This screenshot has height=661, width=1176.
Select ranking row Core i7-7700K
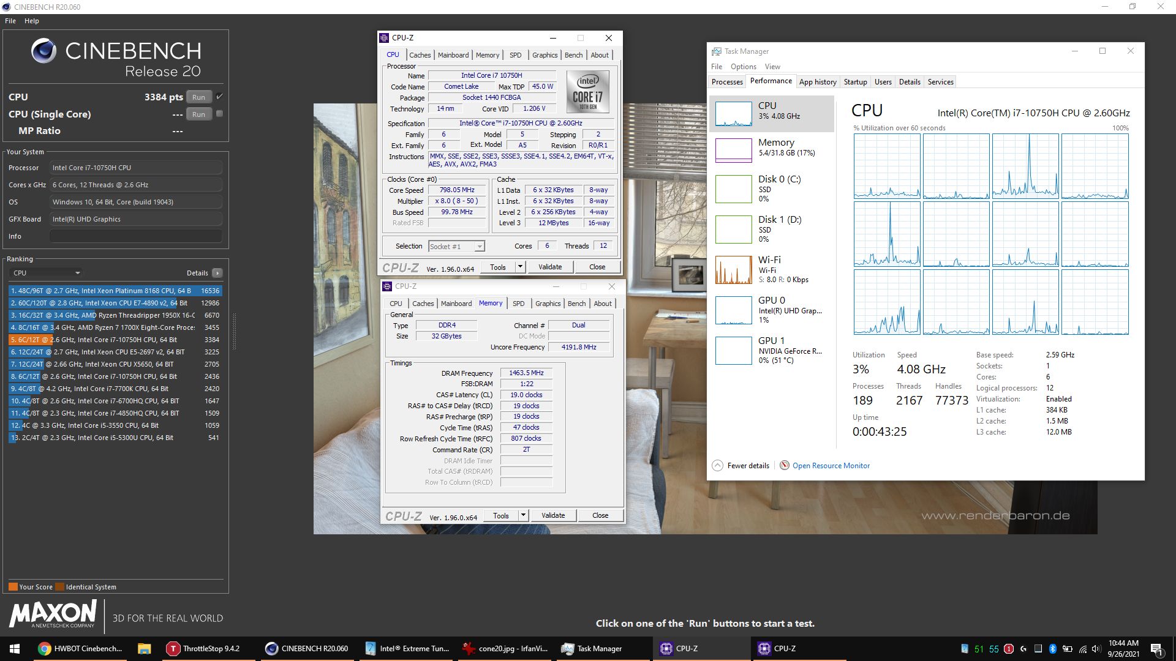click(x=115, y=389)
